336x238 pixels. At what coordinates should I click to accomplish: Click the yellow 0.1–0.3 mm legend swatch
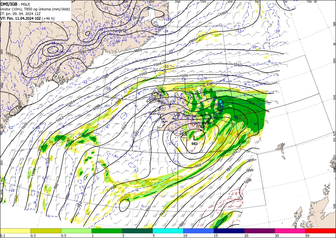[x=15, y=231]
